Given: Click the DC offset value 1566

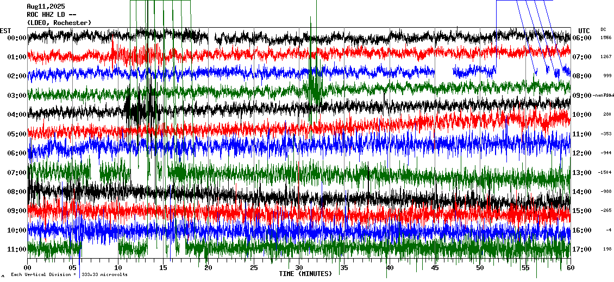Looking at the screenshot, I should [x=606, y=38].
